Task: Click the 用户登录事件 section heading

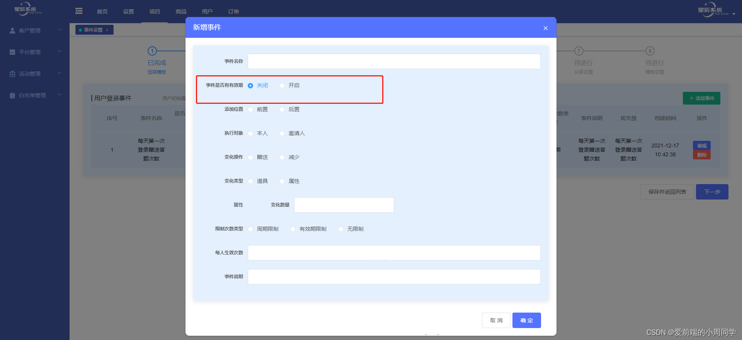Action: click(113, 98)
